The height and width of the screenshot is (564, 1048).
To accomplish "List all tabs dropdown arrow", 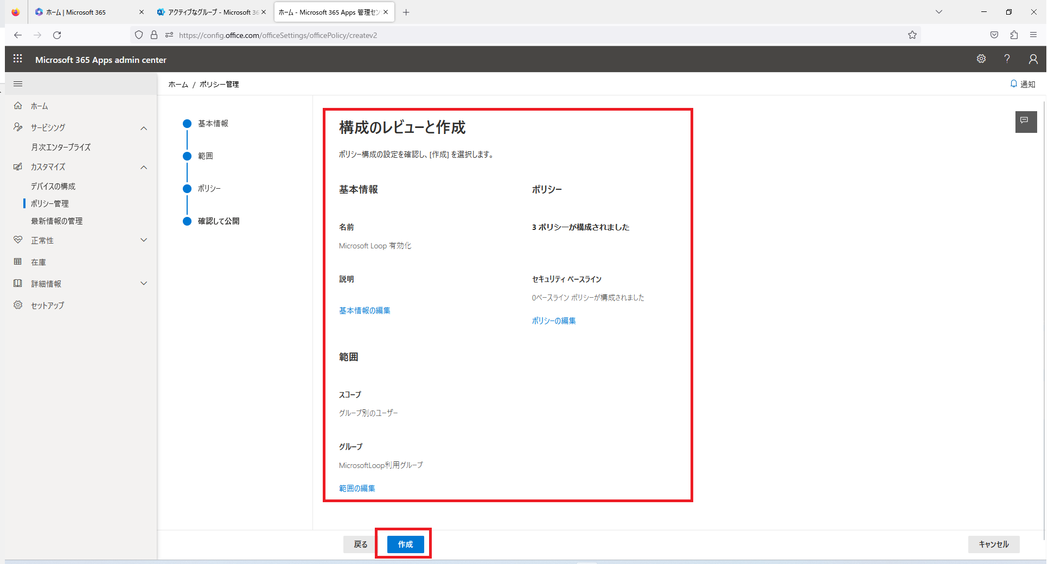I will tap(939, 12).
